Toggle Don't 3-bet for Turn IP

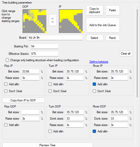pyautogui.click(x=50, y=91)
